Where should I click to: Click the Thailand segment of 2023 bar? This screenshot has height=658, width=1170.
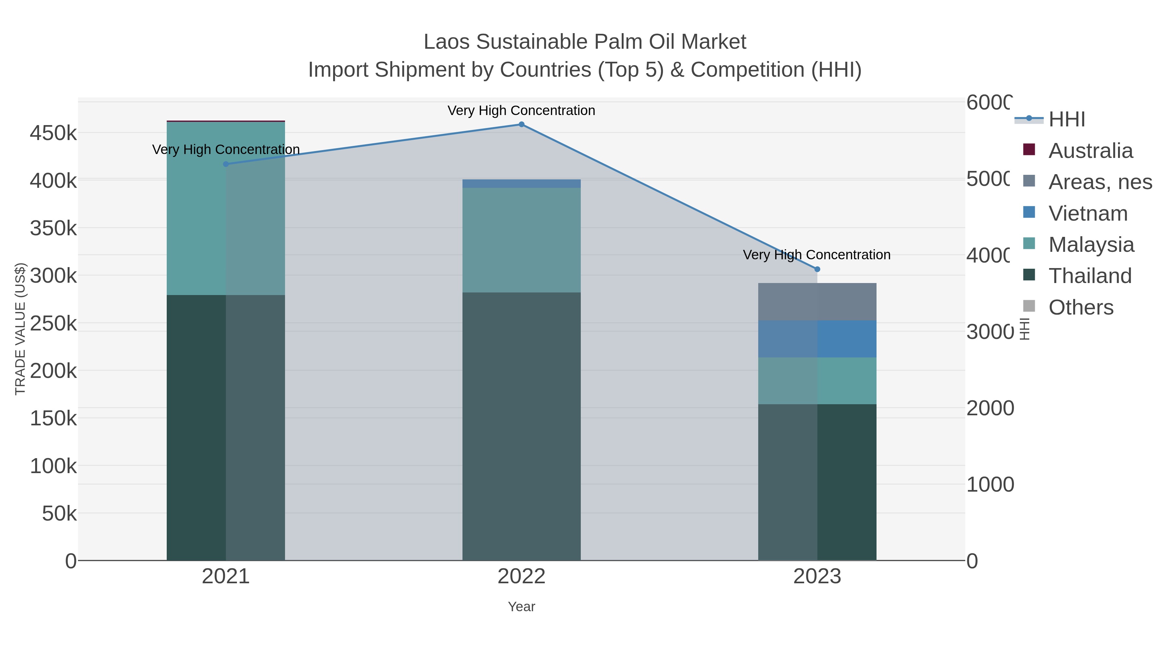coord(817,482)
